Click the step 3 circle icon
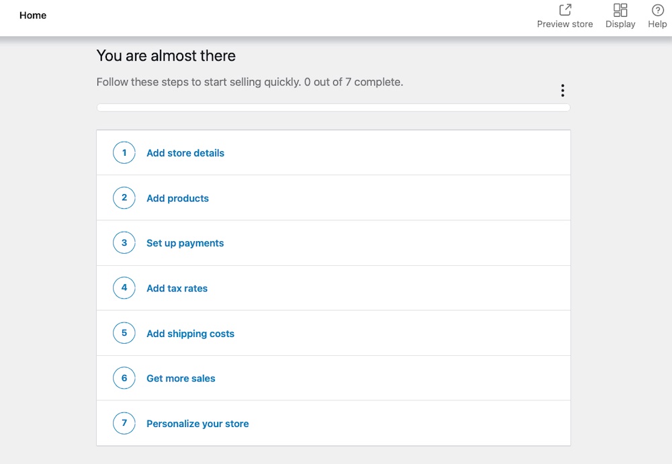The image size is (672, 464). click(124, 242)
